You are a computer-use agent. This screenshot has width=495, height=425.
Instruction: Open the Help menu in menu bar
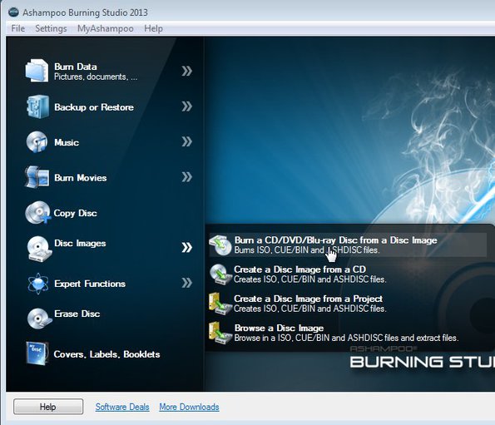tap(153, 28)
